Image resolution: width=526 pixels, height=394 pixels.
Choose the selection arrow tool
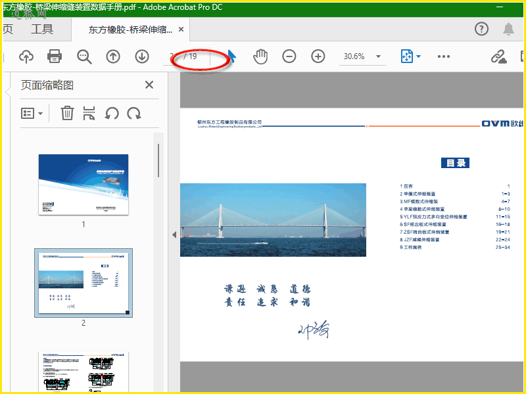[x=232, y=56]
